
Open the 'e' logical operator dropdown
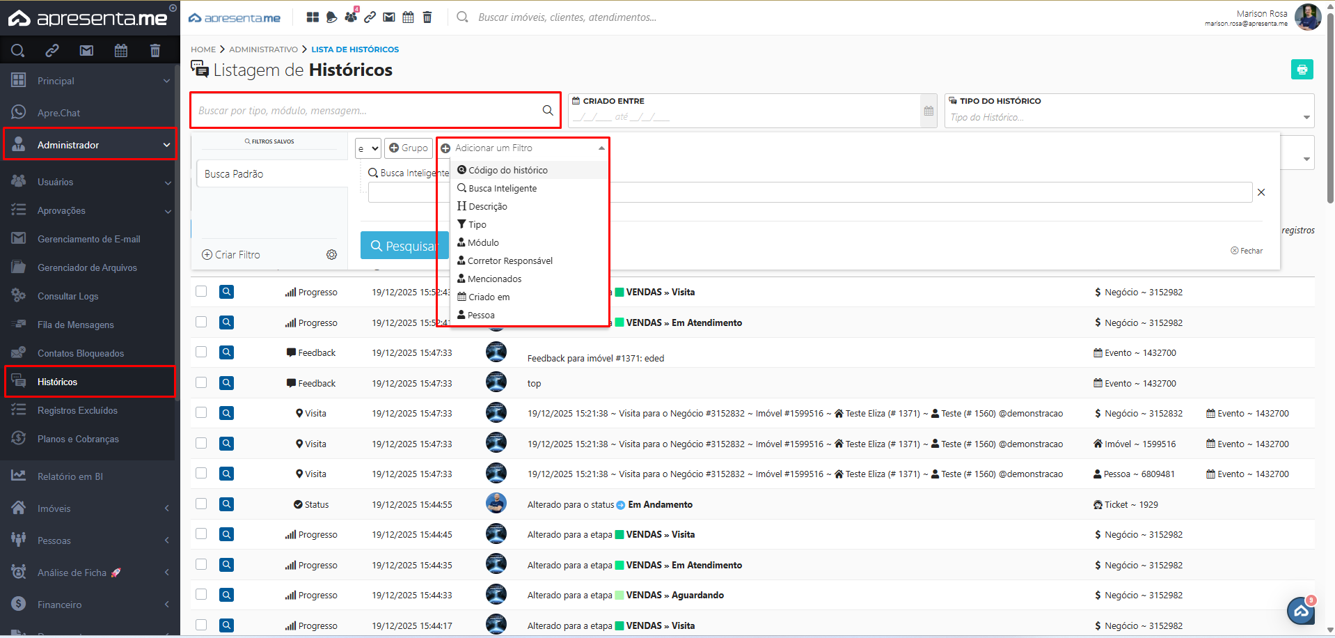coord(368,148)
